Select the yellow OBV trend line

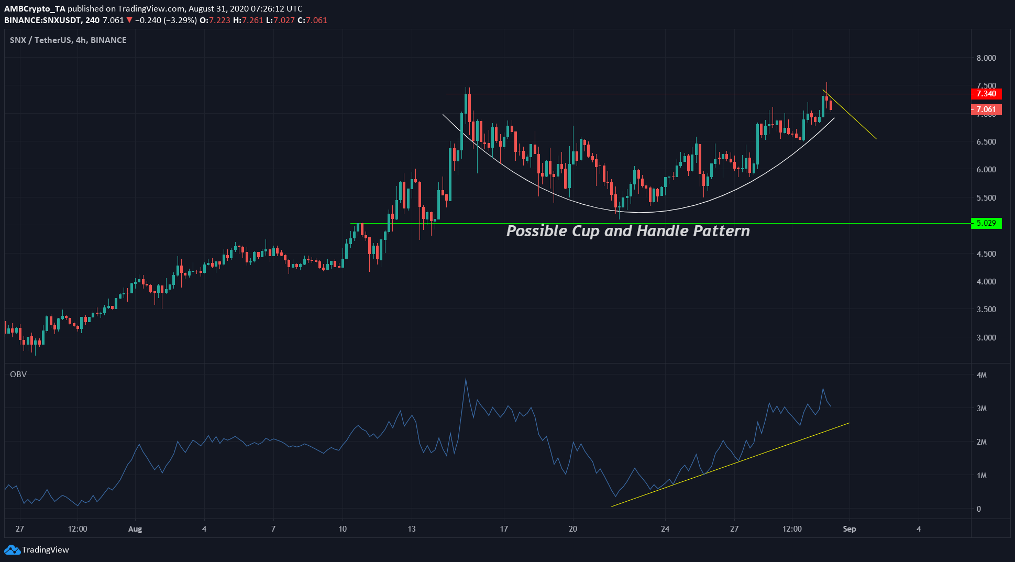click(733, 462)
